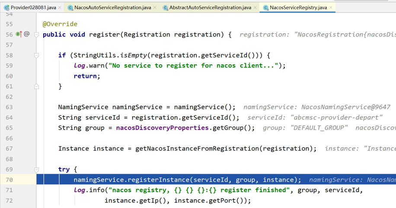Click the fold end marker at line 61

click(37, 87)
